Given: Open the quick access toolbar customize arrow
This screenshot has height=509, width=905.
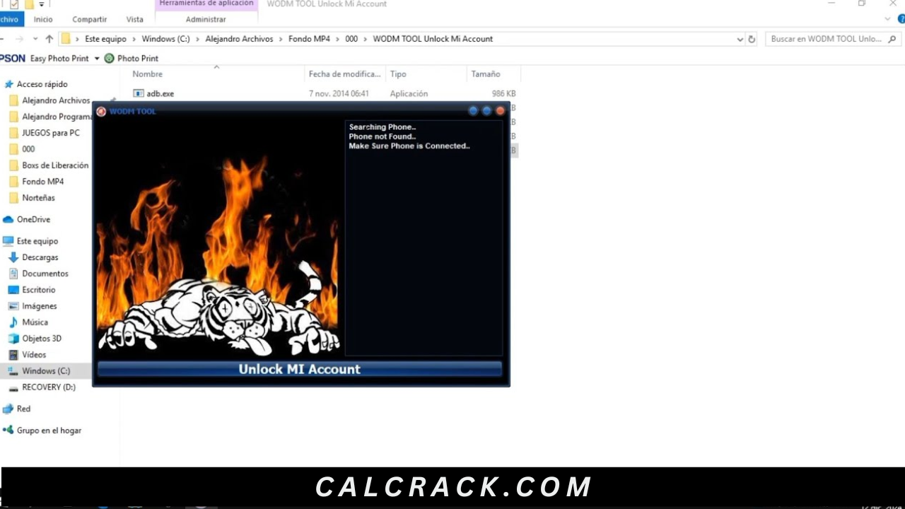Looking at the screenshot, I should (42, 4).
